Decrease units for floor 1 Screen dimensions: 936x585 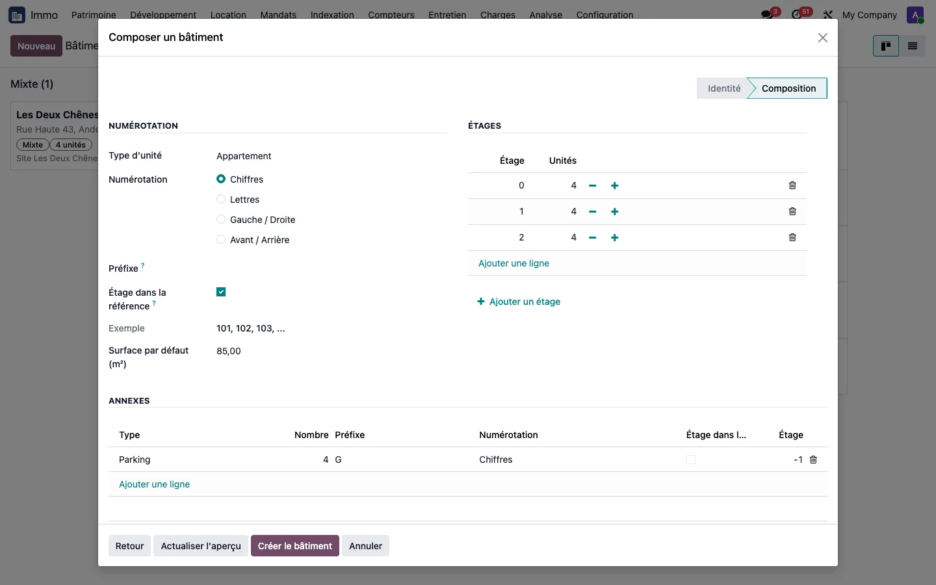[593, 212]
